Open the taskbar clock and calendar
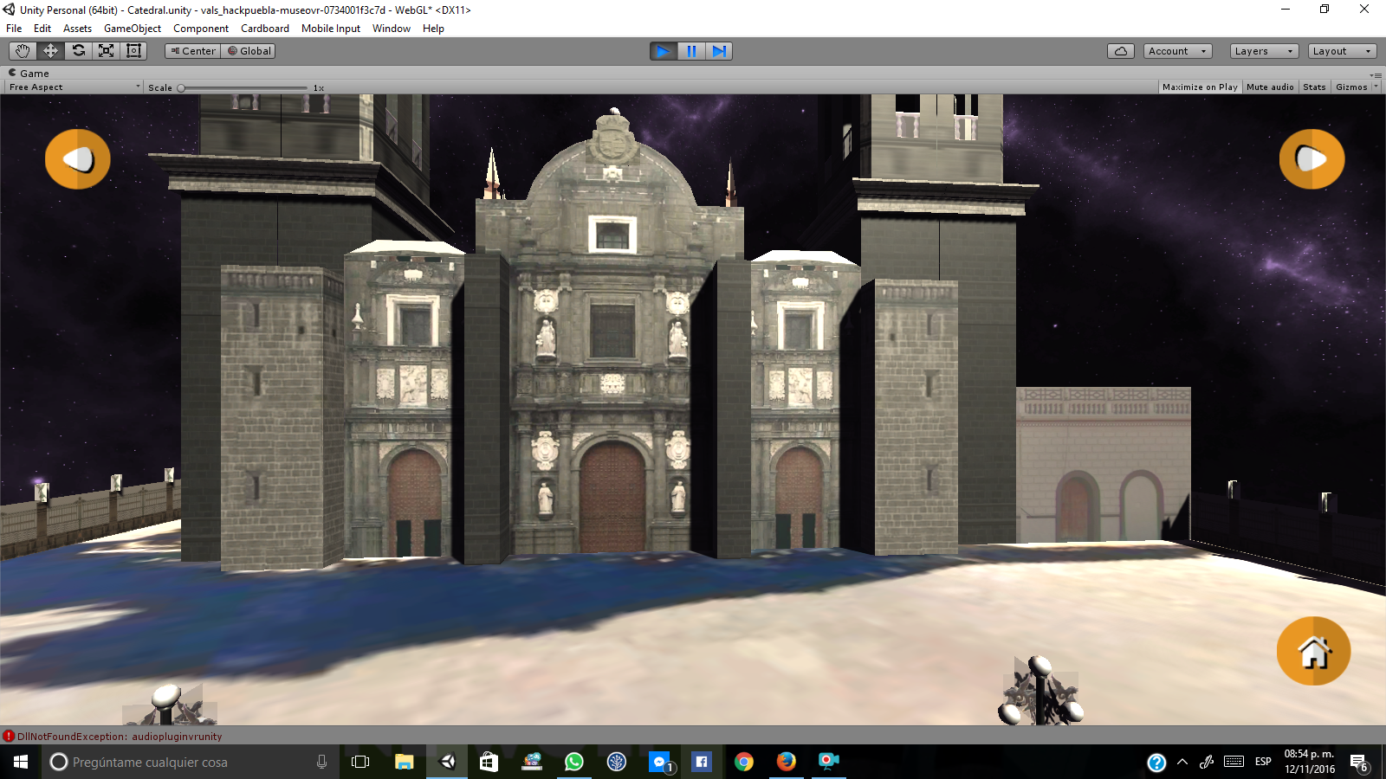Screen dimensions: 1386x779 coord(1309,762)
